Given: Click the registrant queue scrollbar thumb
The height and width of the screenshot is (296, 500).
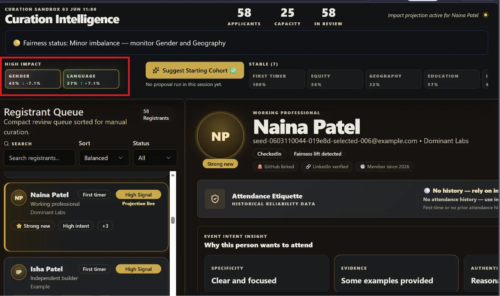Looking at the screenshot, I should point(173,220).
